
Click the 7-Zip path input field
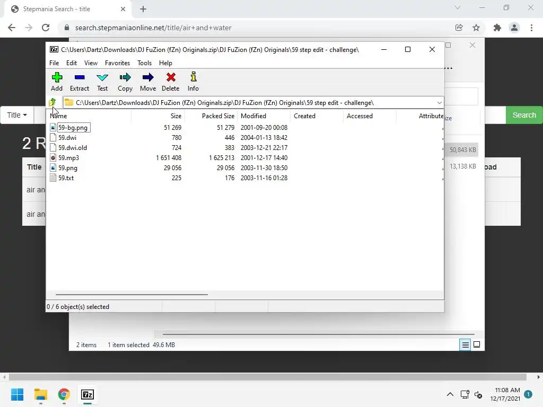pos(253,103)
